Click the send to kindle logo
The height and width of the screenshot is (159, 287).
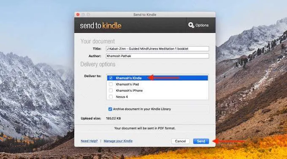point(101,26)
